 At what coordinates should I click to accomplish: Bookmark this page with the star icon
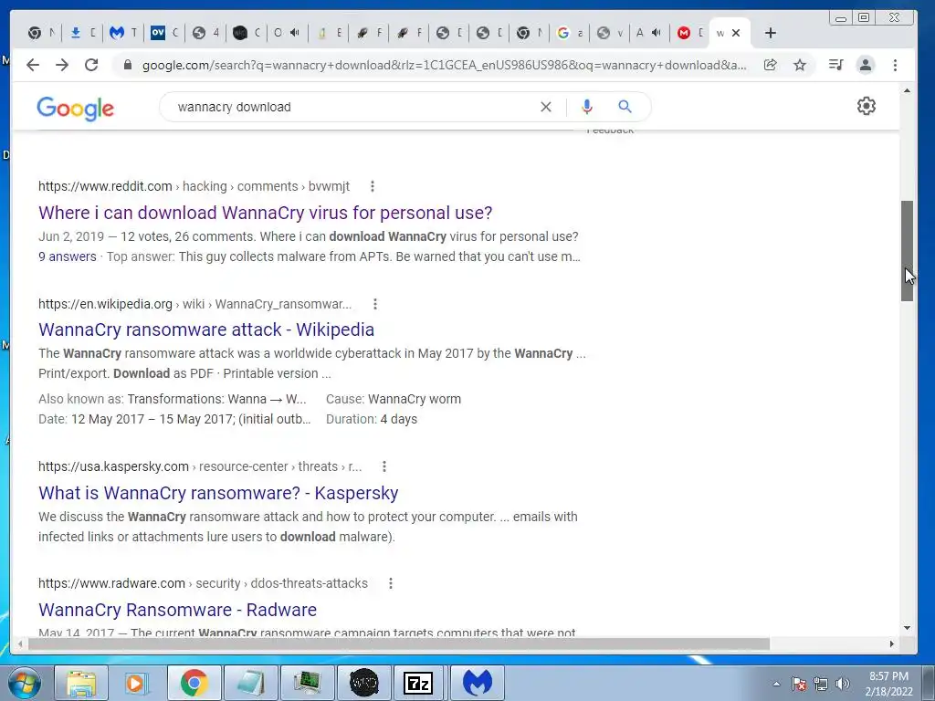coord(800,65)
